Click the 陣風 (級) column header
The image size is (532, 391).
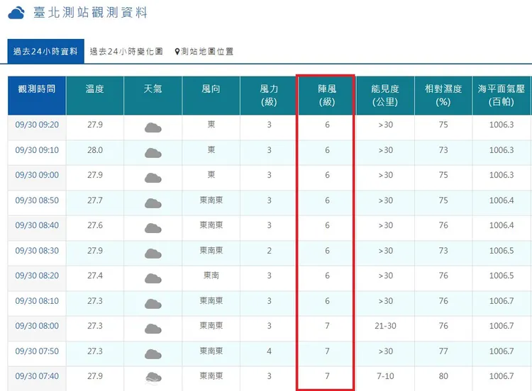[327, 96]
